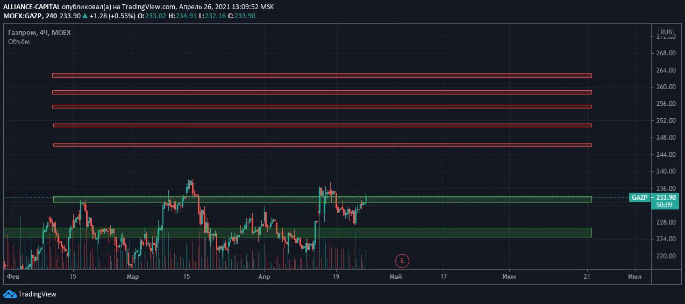
Task: Select the red zone near the 251 level
Action: tap(323, 126)
